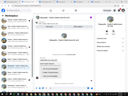Viewport: 128px width, 96px height.
Task: Open Chrome's three-dot menu
Action: point(126,6)
